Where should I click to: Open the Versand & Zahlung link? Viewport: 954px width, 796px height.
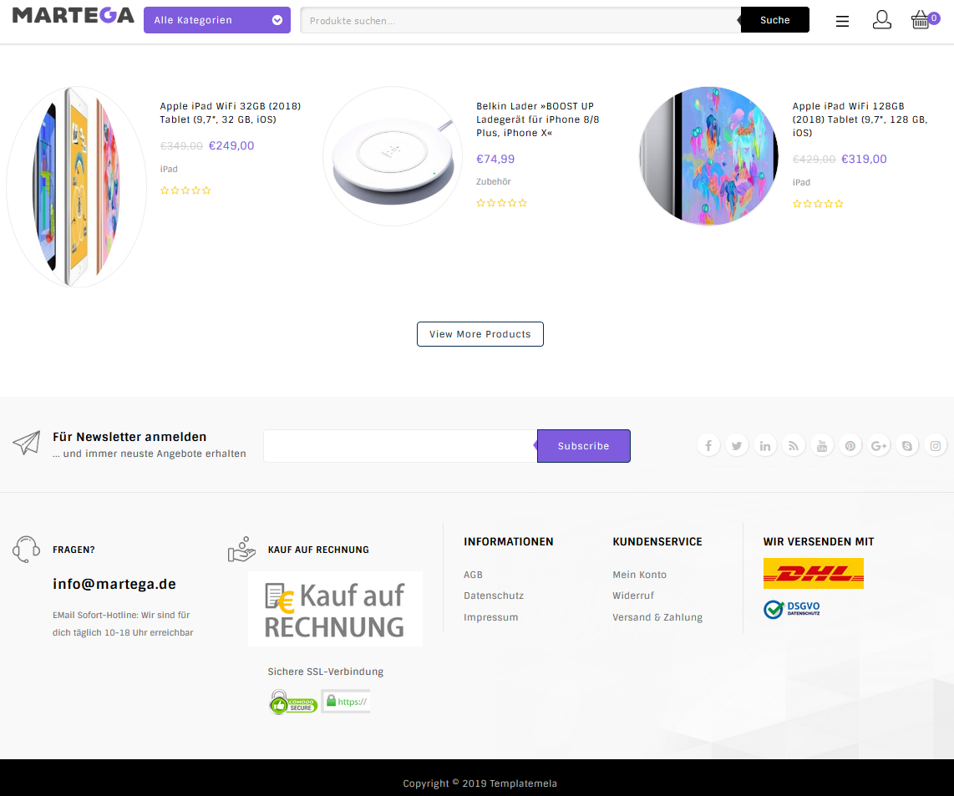point(657,617)
